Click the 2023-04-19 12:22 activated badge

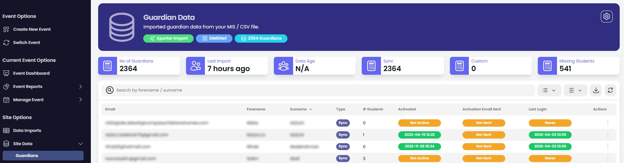pyautogui.click(x=419, y=135)
